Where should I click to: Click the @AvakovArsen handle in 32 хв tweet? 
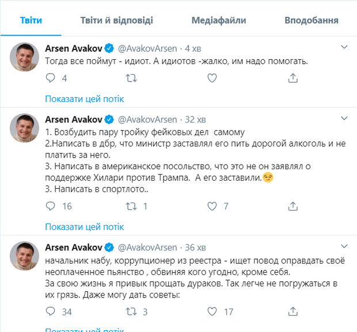tap(147, 119)
